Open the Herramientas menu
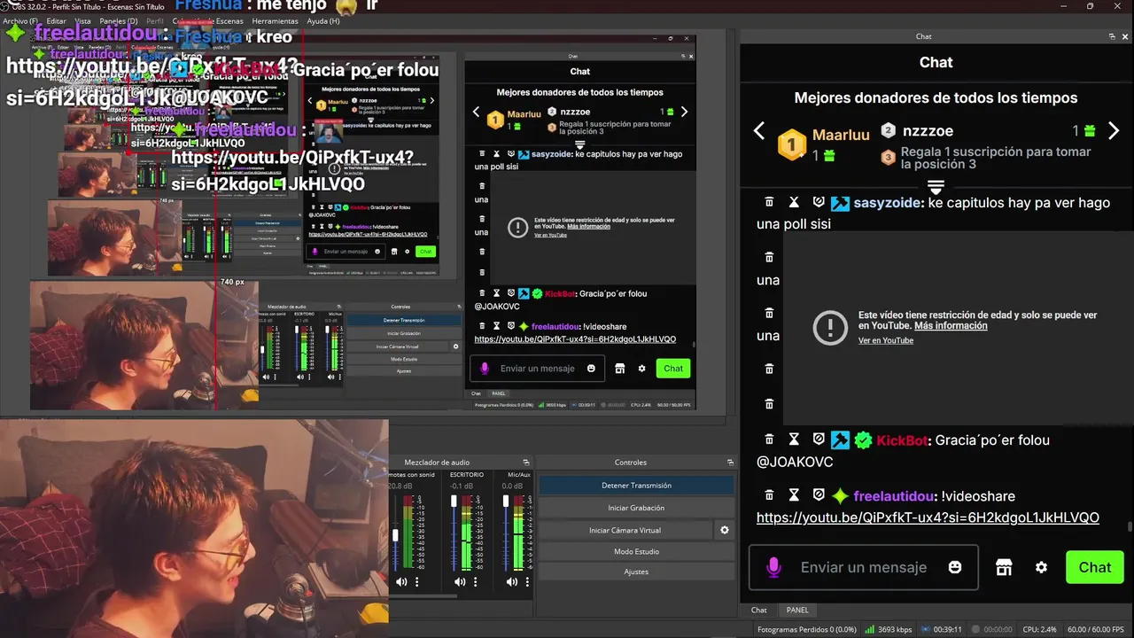 click(x=275, y=20)
